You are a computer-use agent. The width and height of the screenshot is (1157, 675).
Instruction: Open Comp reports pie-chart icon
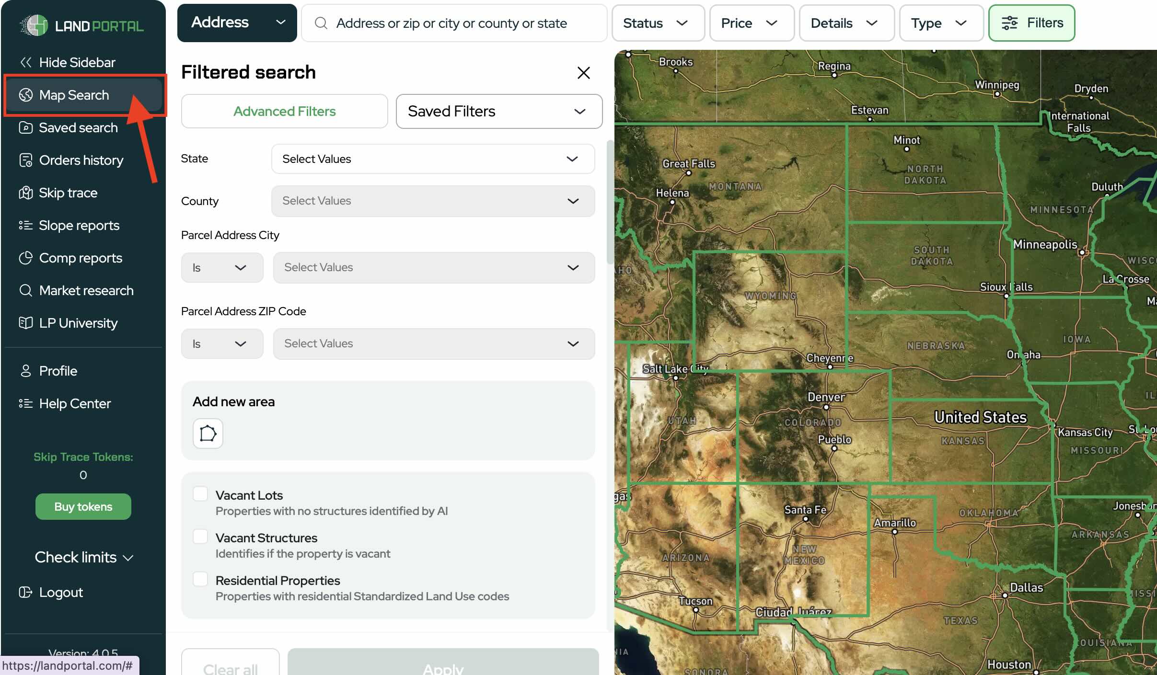pos(25,258)
